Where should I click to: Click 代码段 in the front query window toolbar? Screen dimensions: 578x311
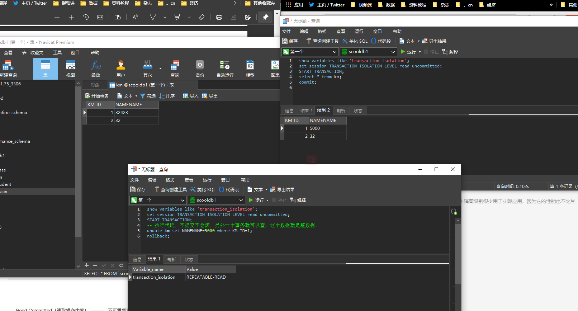pos(229,189)
